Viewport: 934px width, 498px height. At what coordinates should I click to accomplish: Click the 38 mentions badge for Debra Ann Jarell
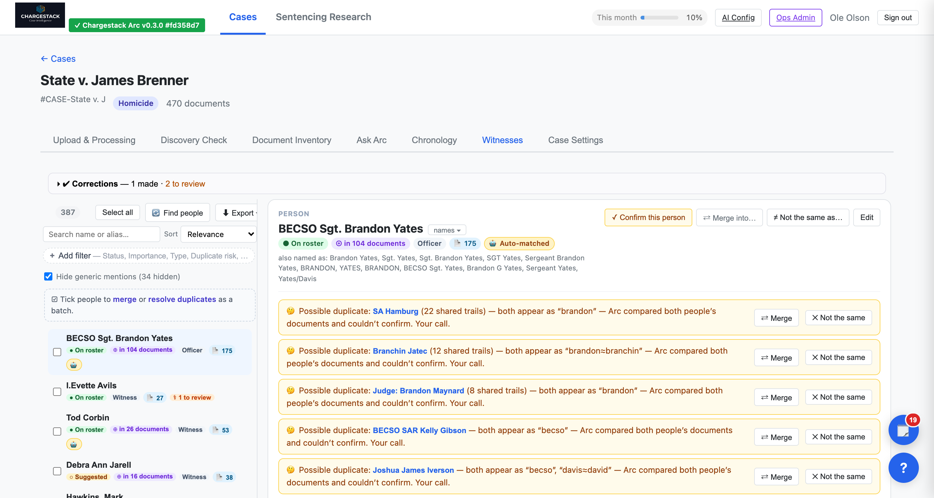(224, 477)
